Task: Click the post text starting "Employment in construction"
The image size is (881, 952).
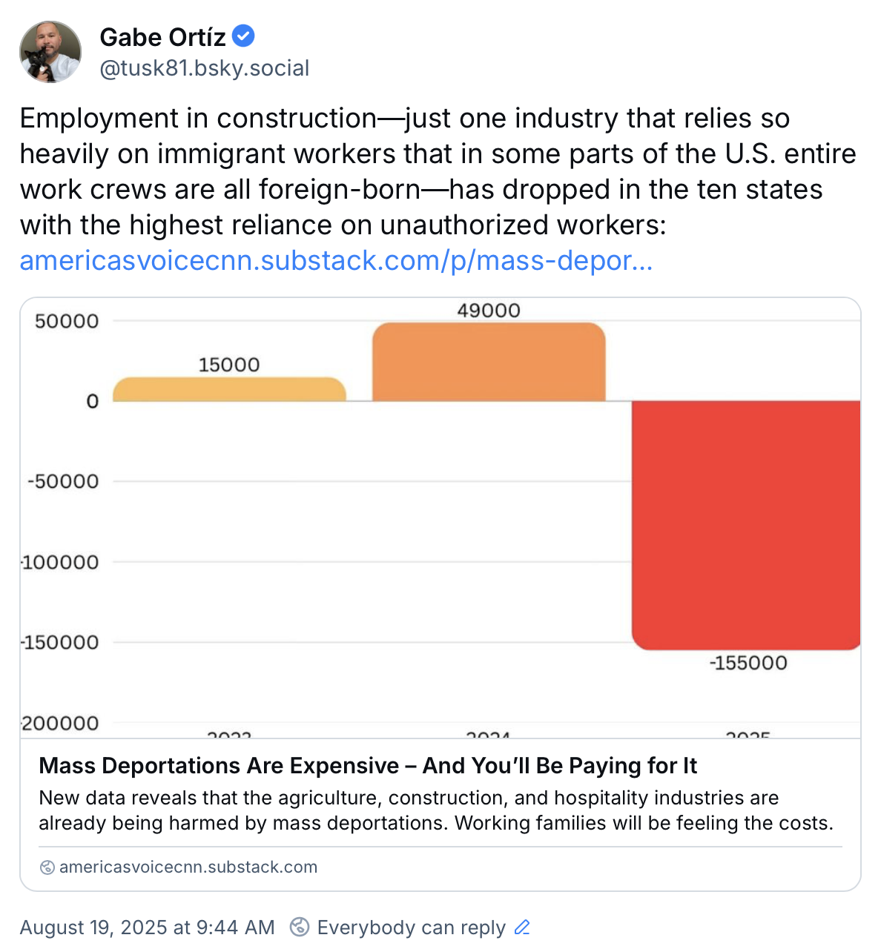Action: pos(438,171)
